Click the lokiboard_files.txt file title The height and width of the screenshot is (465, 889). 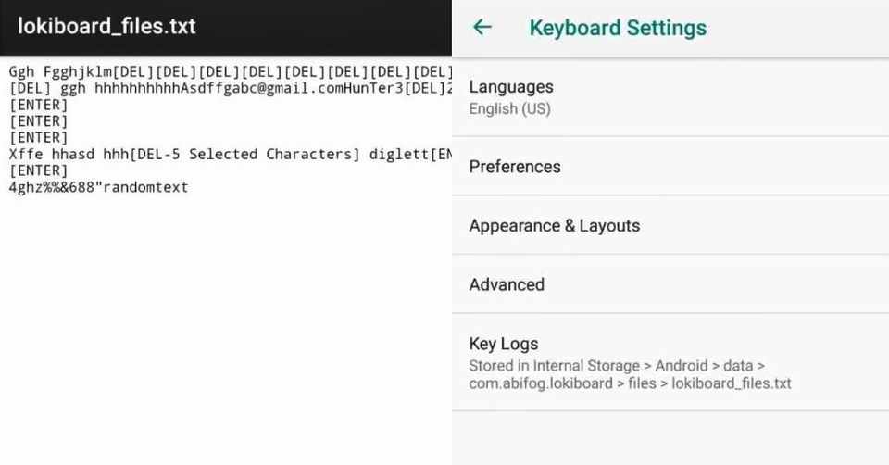click(x=106, y=26)
